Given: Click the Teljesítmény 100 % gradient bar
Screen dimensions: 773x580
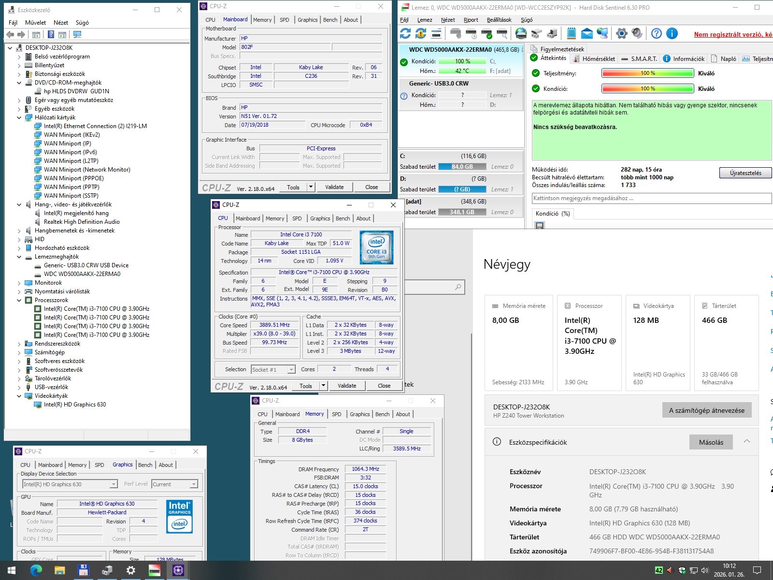Looking at the screenshot, I should [647, 73].
